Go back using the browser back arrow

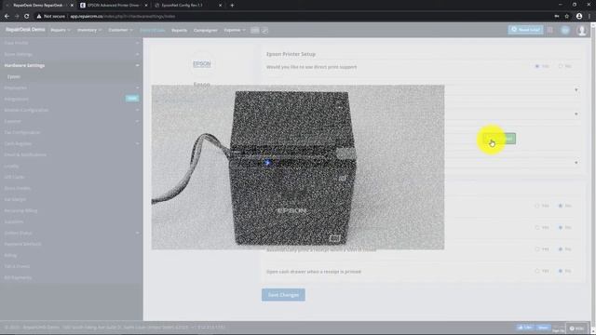[x=7, y=17]
